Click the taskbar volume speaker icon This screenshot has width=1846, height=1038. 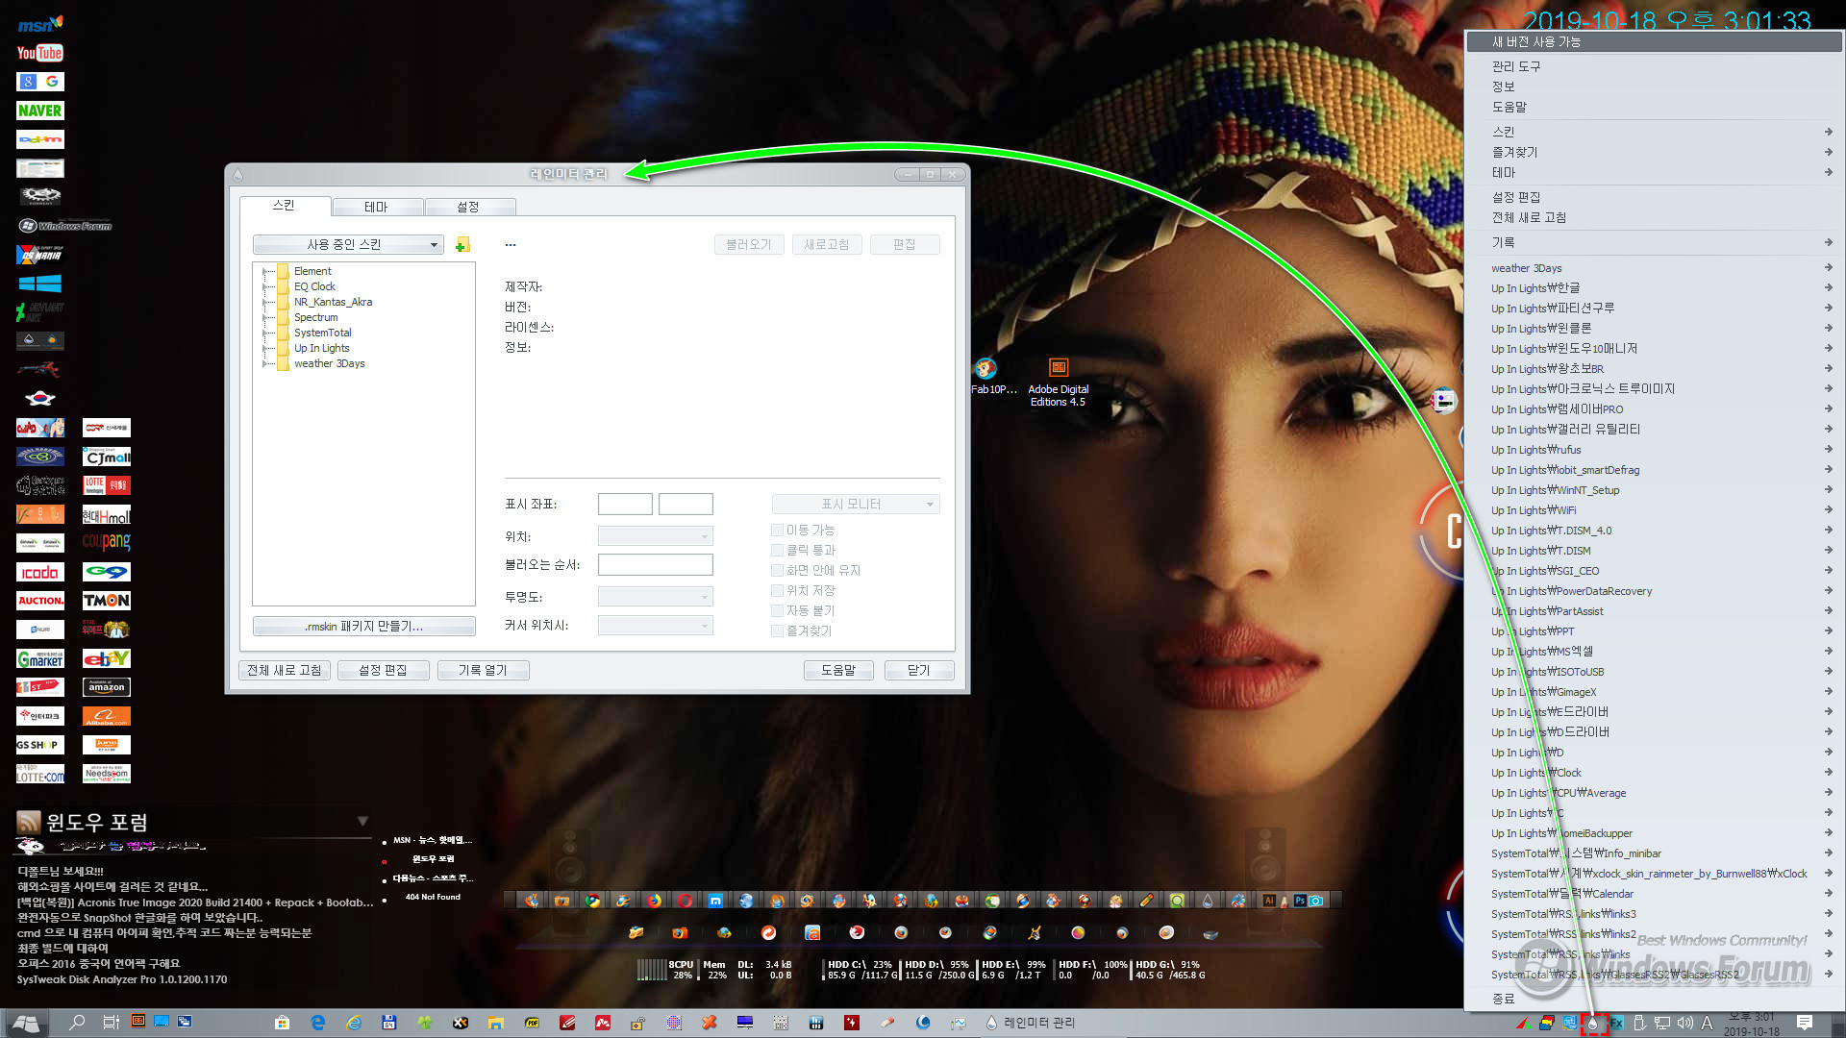tap(1684, 1023)
